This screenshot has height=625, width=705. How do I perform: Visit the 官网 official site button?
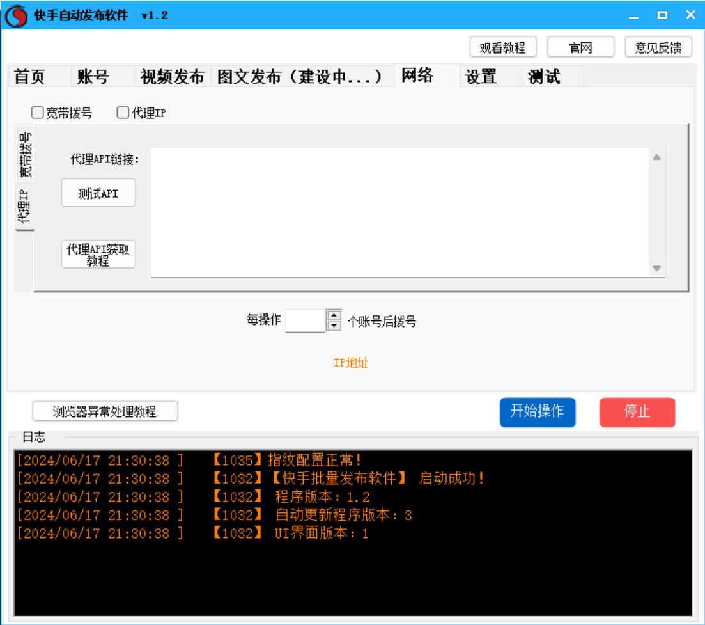[x=580, y=47]
